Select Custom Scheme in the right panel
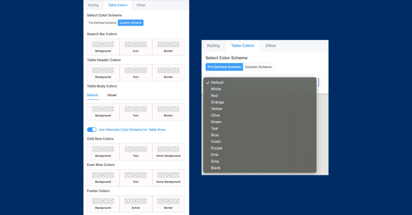Image resolution: width=412 pixels, height=215 pixels. point(258,67)
